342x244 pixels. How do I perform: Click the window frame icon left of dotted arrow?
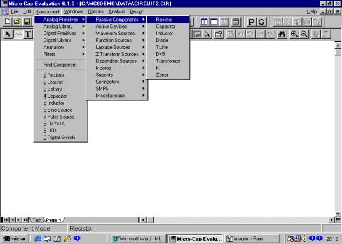click(x=197, y=34)
